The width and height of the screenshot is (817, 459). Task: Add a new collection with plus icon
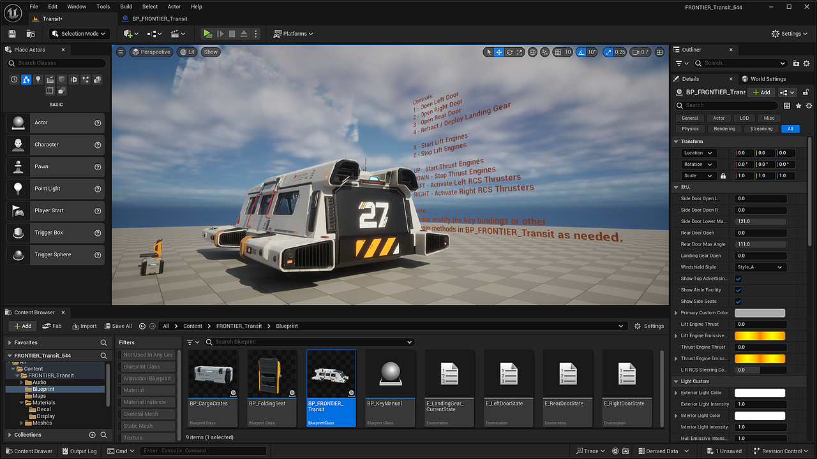(x=92, y=435)
